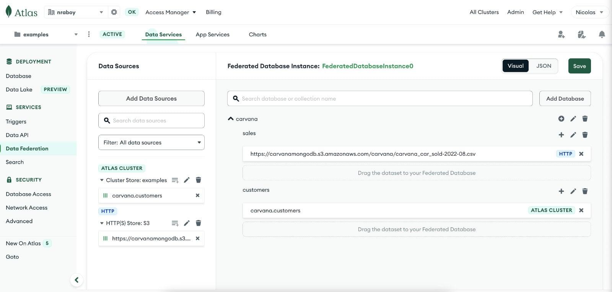Open New On Atlas in the sidebar

click(23, 243)
